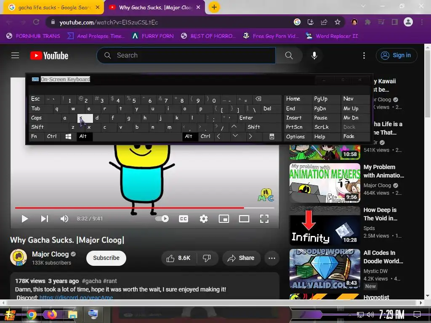Screen dimensions: 431x323
Task: Click into the YouTube Search field
Action: click(186, 56)
